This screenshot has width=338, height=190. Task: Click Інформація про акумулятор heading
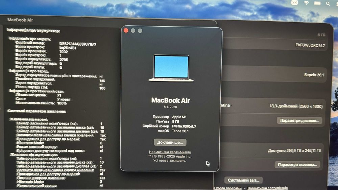(x=33, y=31)
